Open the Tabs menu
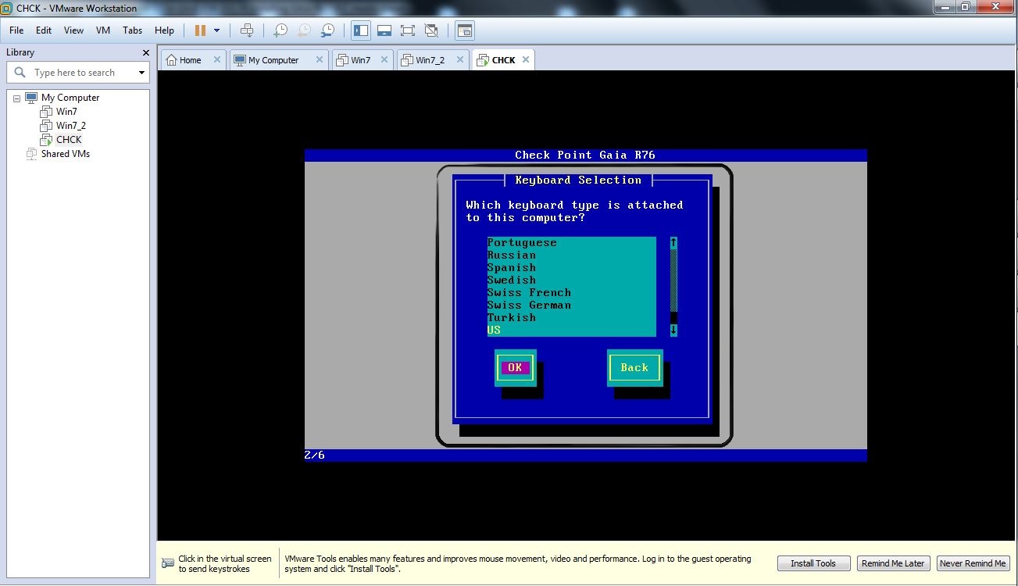This screenshot has width=1018, height=586. (x=133, y=30)
